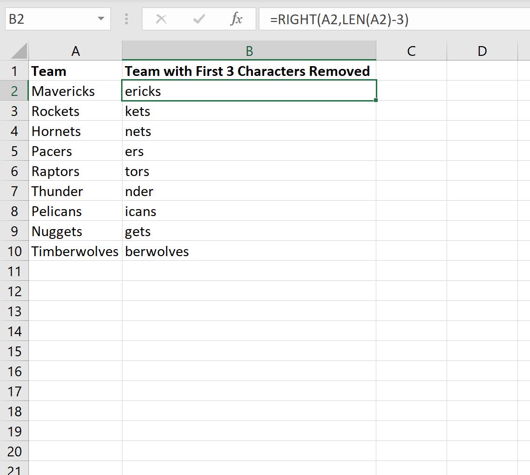
Task: Select row 12 header
Action: point(14,291)
